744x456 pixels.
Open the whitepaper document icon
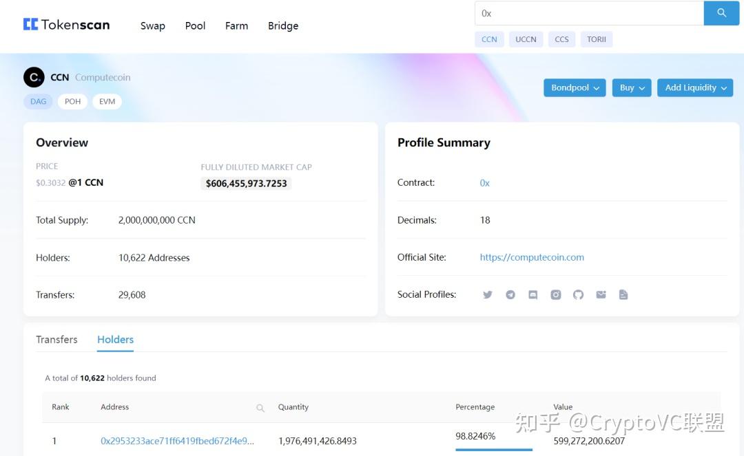point(623,294)
